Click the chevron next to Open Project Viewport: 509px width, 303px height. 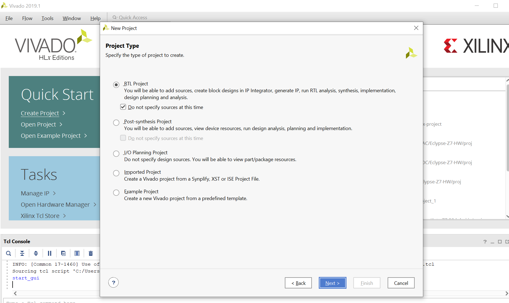click(61, 124)
